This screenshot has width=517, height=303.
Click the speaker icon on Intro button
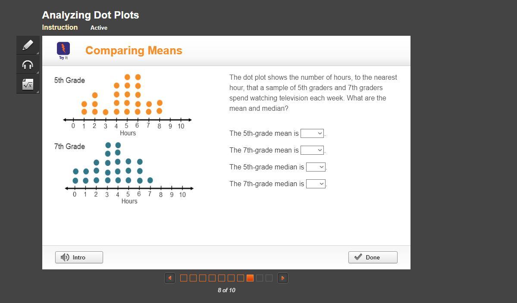65,257
